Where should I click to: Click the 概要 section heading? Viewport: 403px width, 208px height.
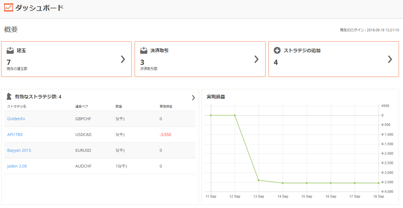click(11, 30)
